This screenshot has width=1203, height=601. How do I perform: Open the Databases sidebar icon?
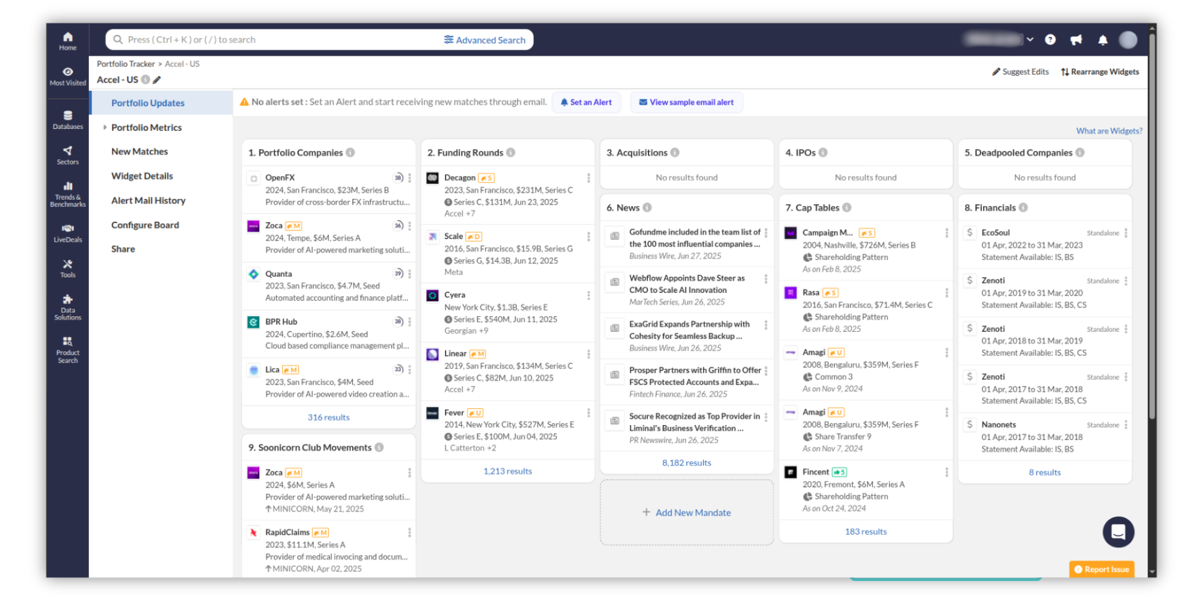point(68,119)
